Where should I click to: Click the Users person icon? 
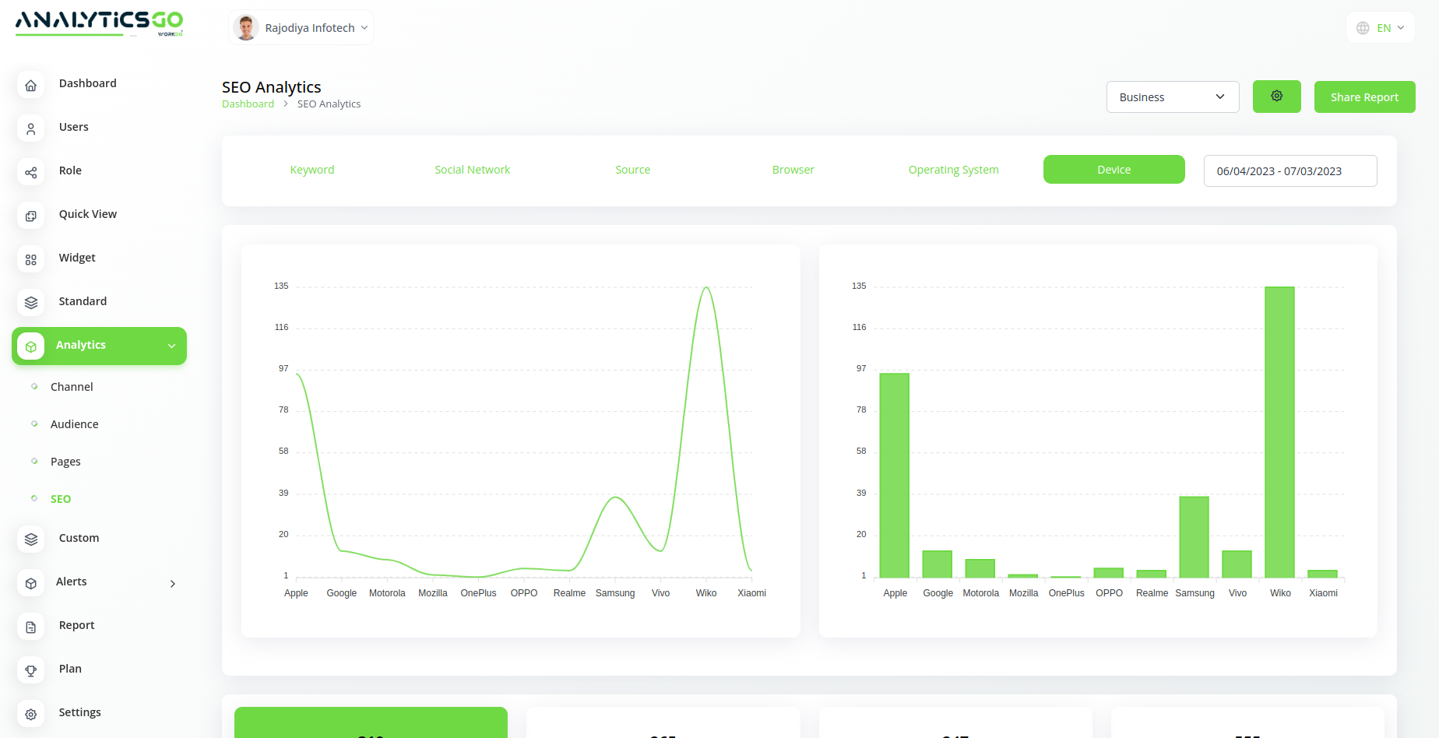point(31,128)
